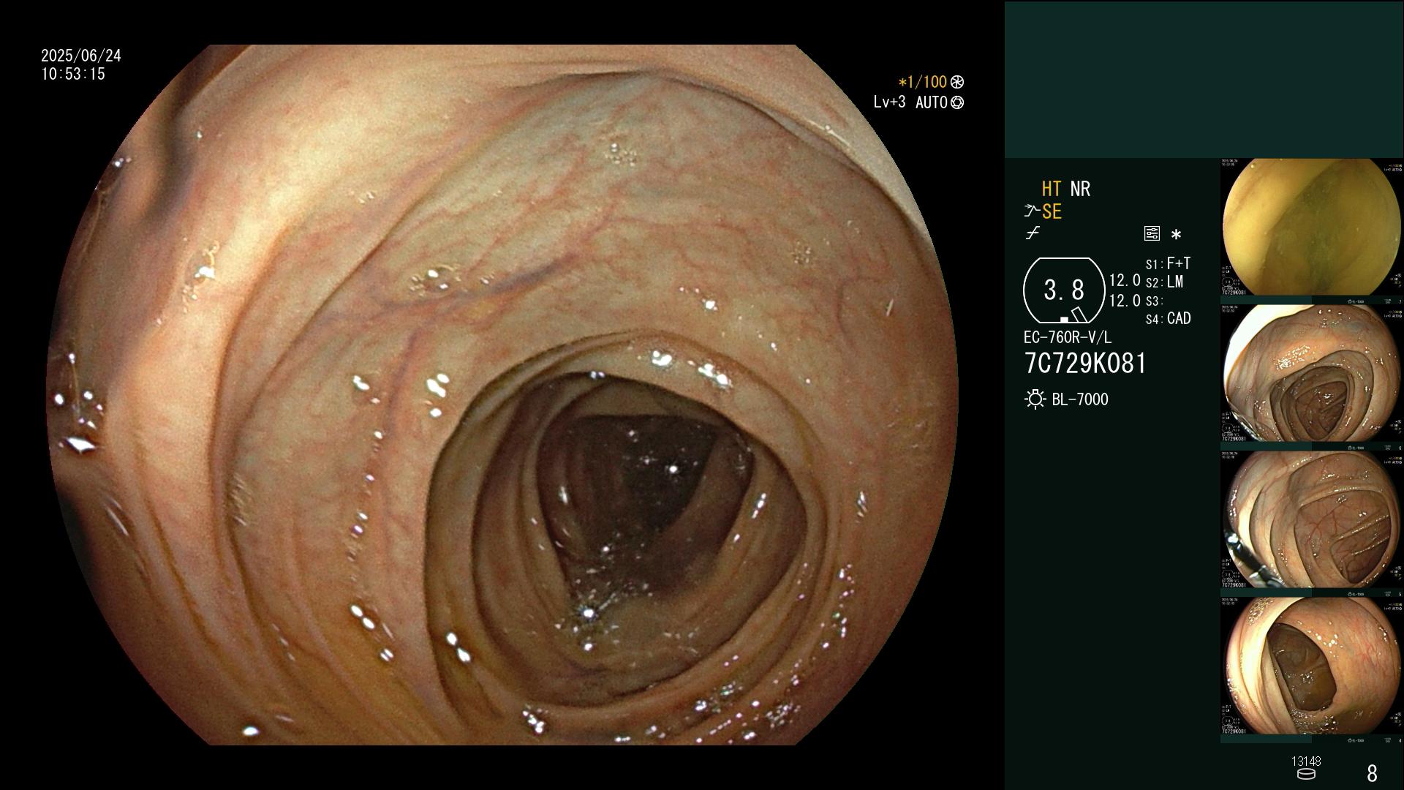Open the yellow-tinted first captured thumbnail
This screenshot has height=790, width=1404.
click(x=1311, y=227)
